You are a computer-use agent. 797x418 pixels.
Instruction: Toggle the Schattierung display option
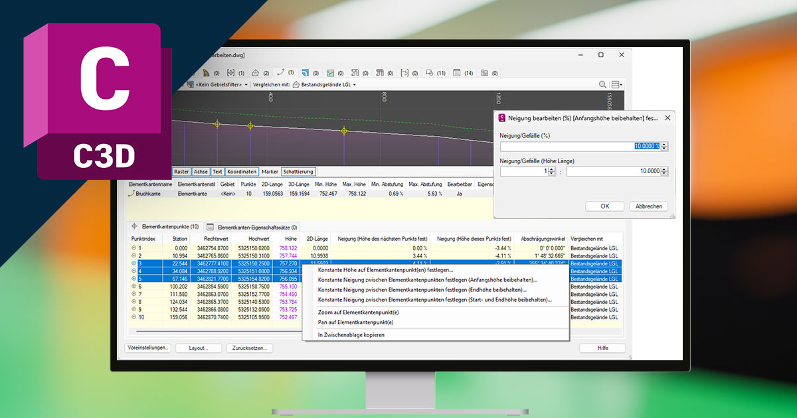(x=298, y=172)
